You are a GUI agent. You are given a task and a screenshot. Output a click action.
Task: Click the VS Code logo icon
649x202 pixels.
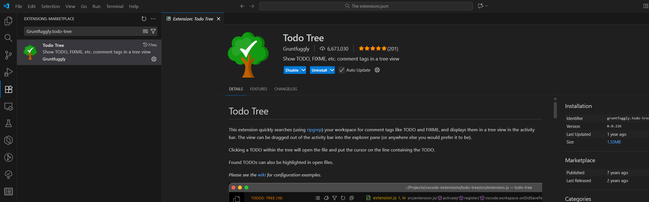(6, 6)
